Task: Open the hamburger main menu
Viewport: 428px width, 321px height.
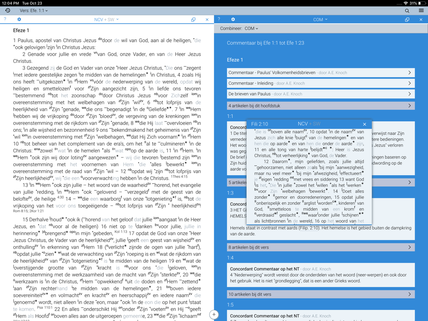Action: pyautogui.click(x=422, y=11)
